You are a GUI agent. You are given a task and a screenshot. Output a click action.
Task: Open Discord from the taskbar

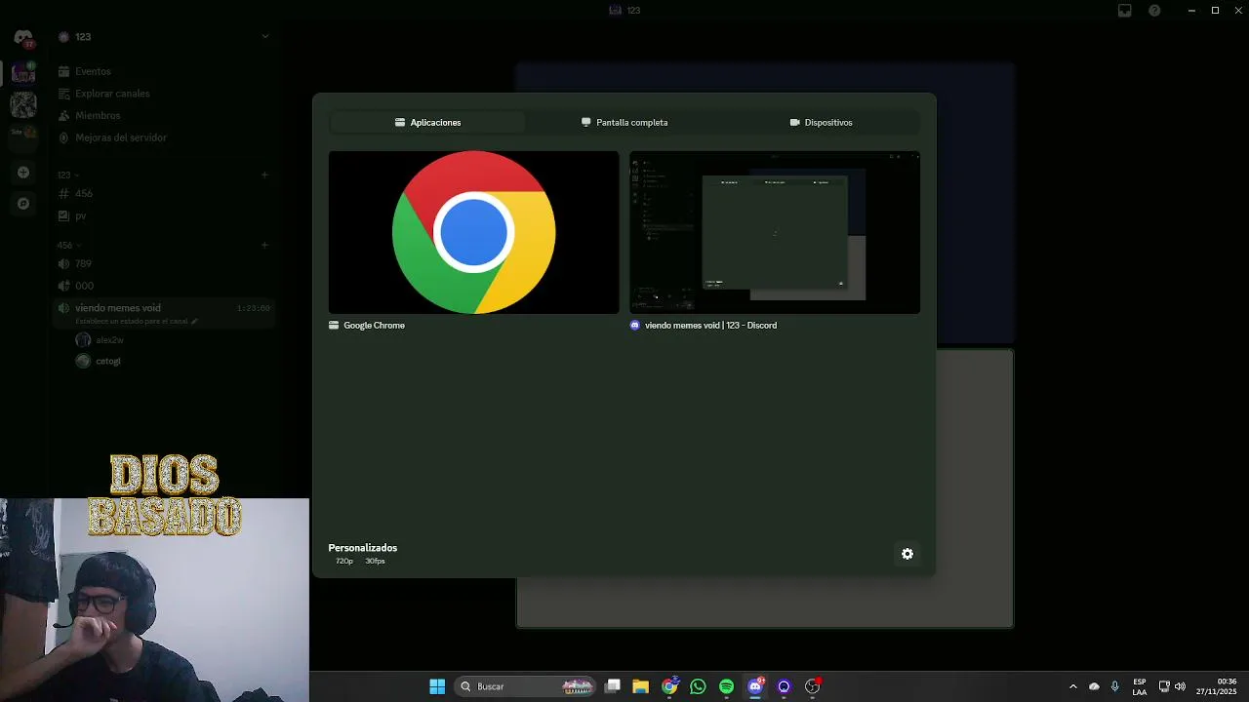click(x=755, y=686)
